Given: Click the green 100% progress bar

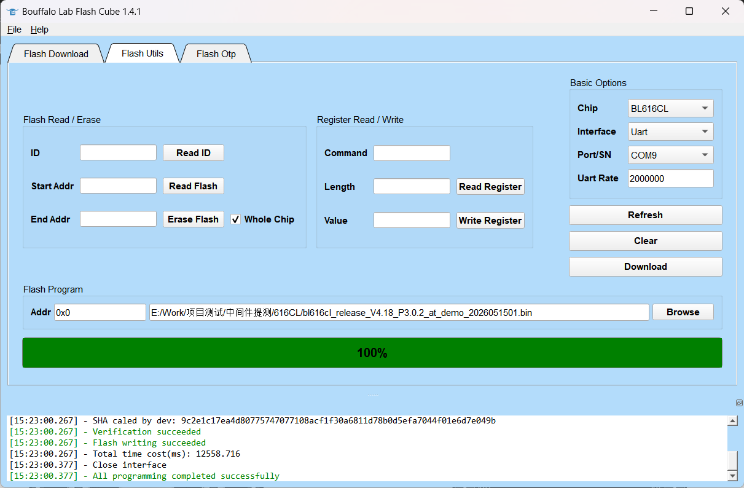Looking at the screenshot, I should [372, 353].
